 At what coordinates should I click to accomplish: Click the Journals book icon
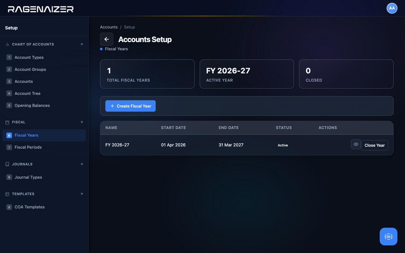(x=7, y=164)
